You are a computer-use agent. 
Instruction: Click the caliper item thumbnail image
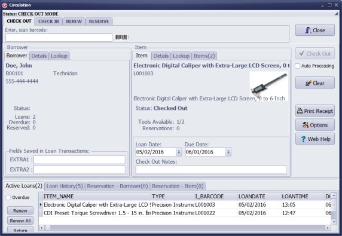pyautogui.click(x=268, y=86)
